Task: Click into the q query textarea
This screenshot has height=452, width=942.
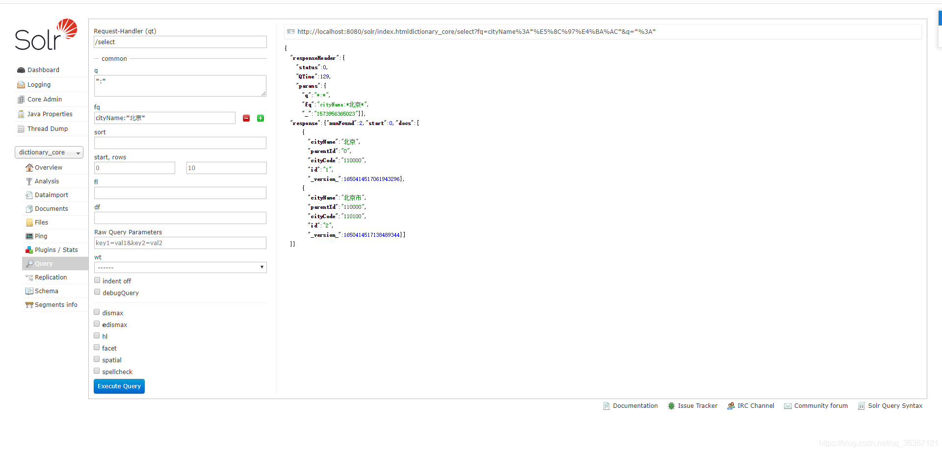Action: point(180,86)
